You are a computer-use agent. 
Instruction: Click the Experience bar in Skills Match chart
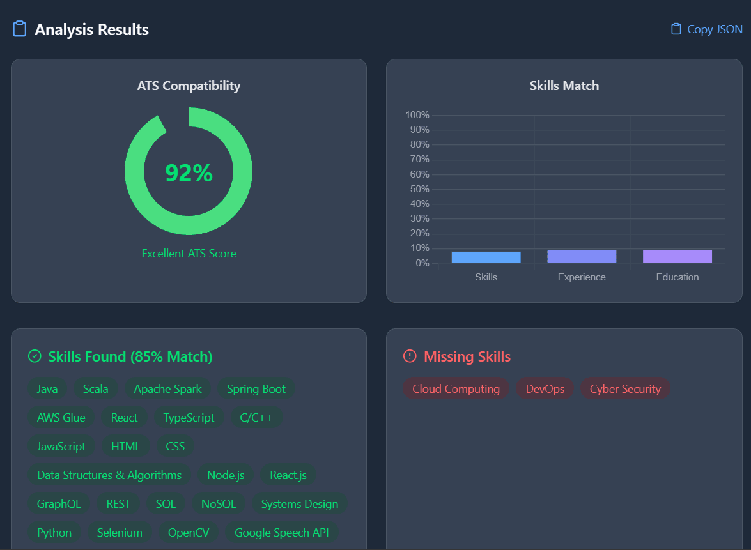click(581, 256)
